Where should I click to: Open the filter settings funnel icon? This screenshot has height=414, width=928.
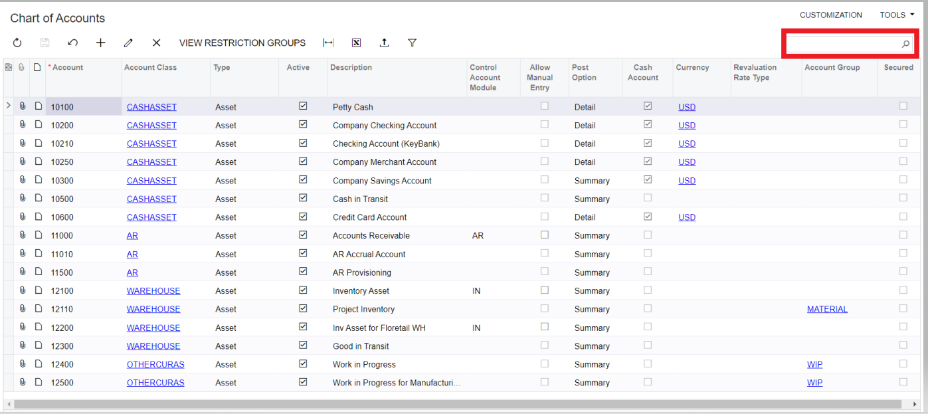tap(412, 43)
